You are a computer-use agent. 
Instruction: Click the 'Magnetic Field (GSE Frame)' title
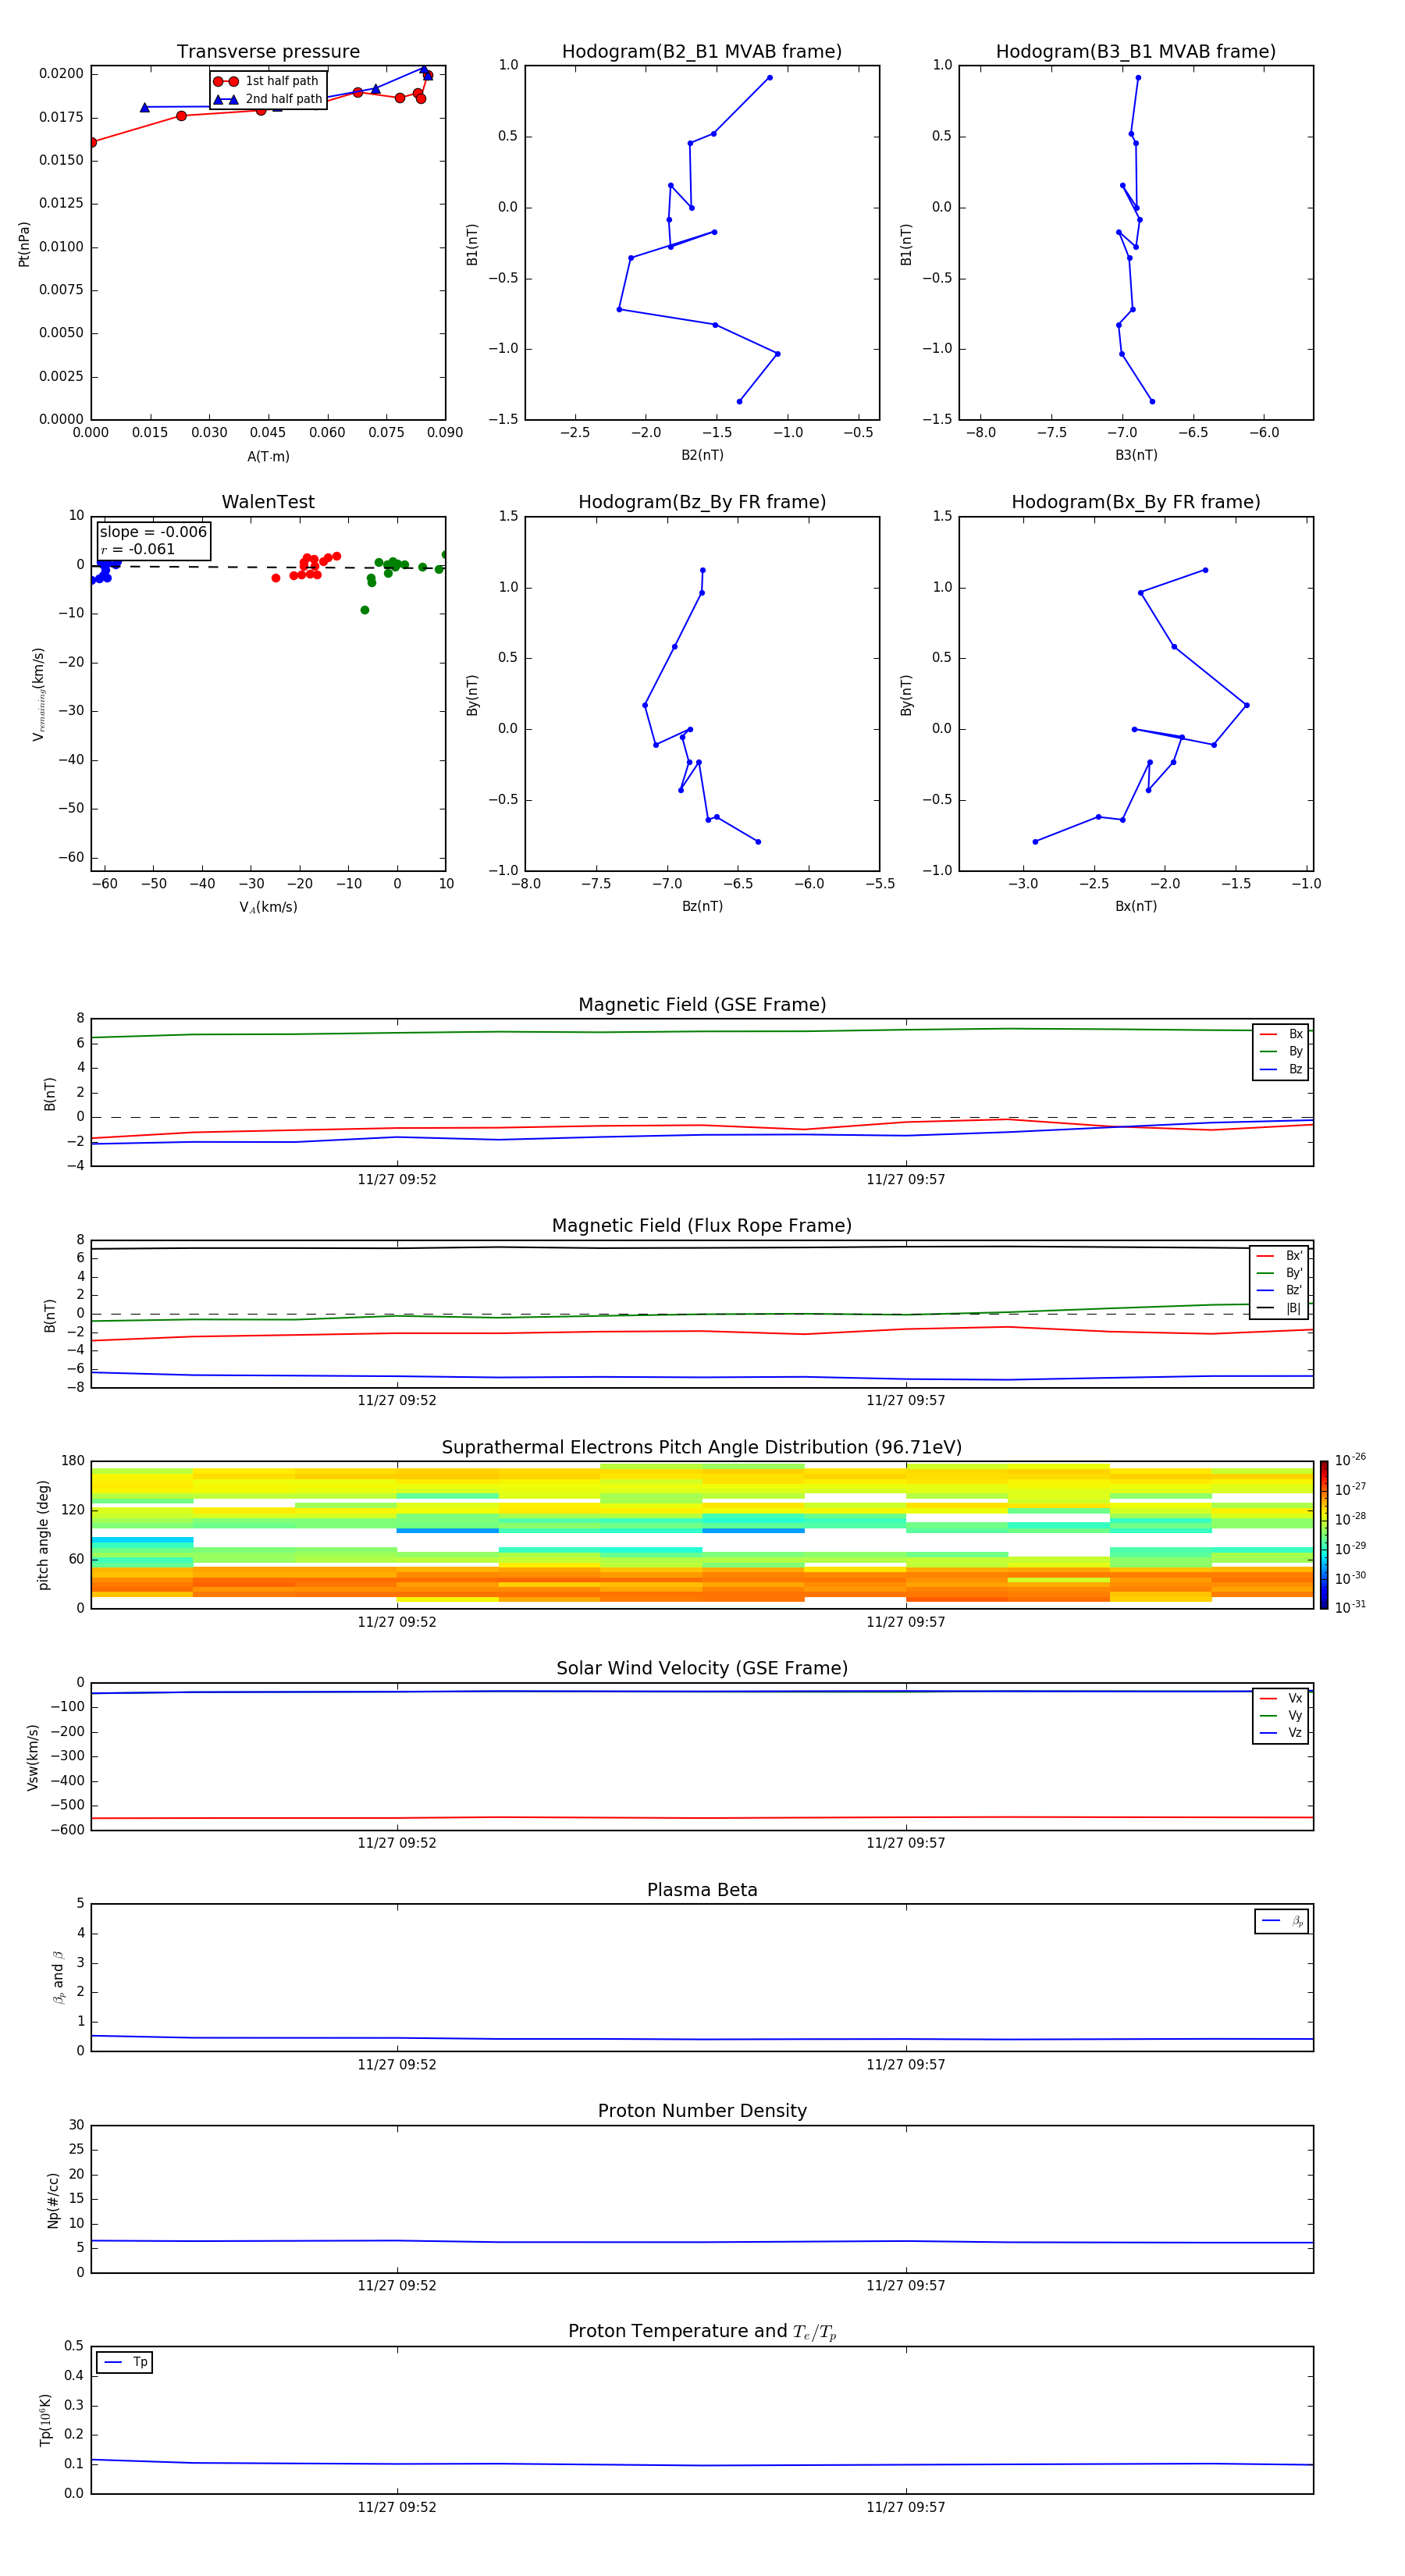click(702, 1005)
